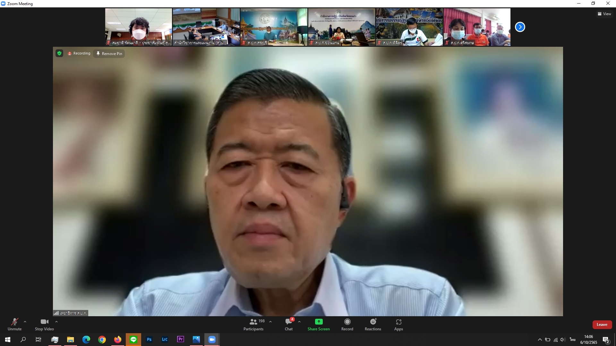Select the second thumbnail showing conference room

206,27
